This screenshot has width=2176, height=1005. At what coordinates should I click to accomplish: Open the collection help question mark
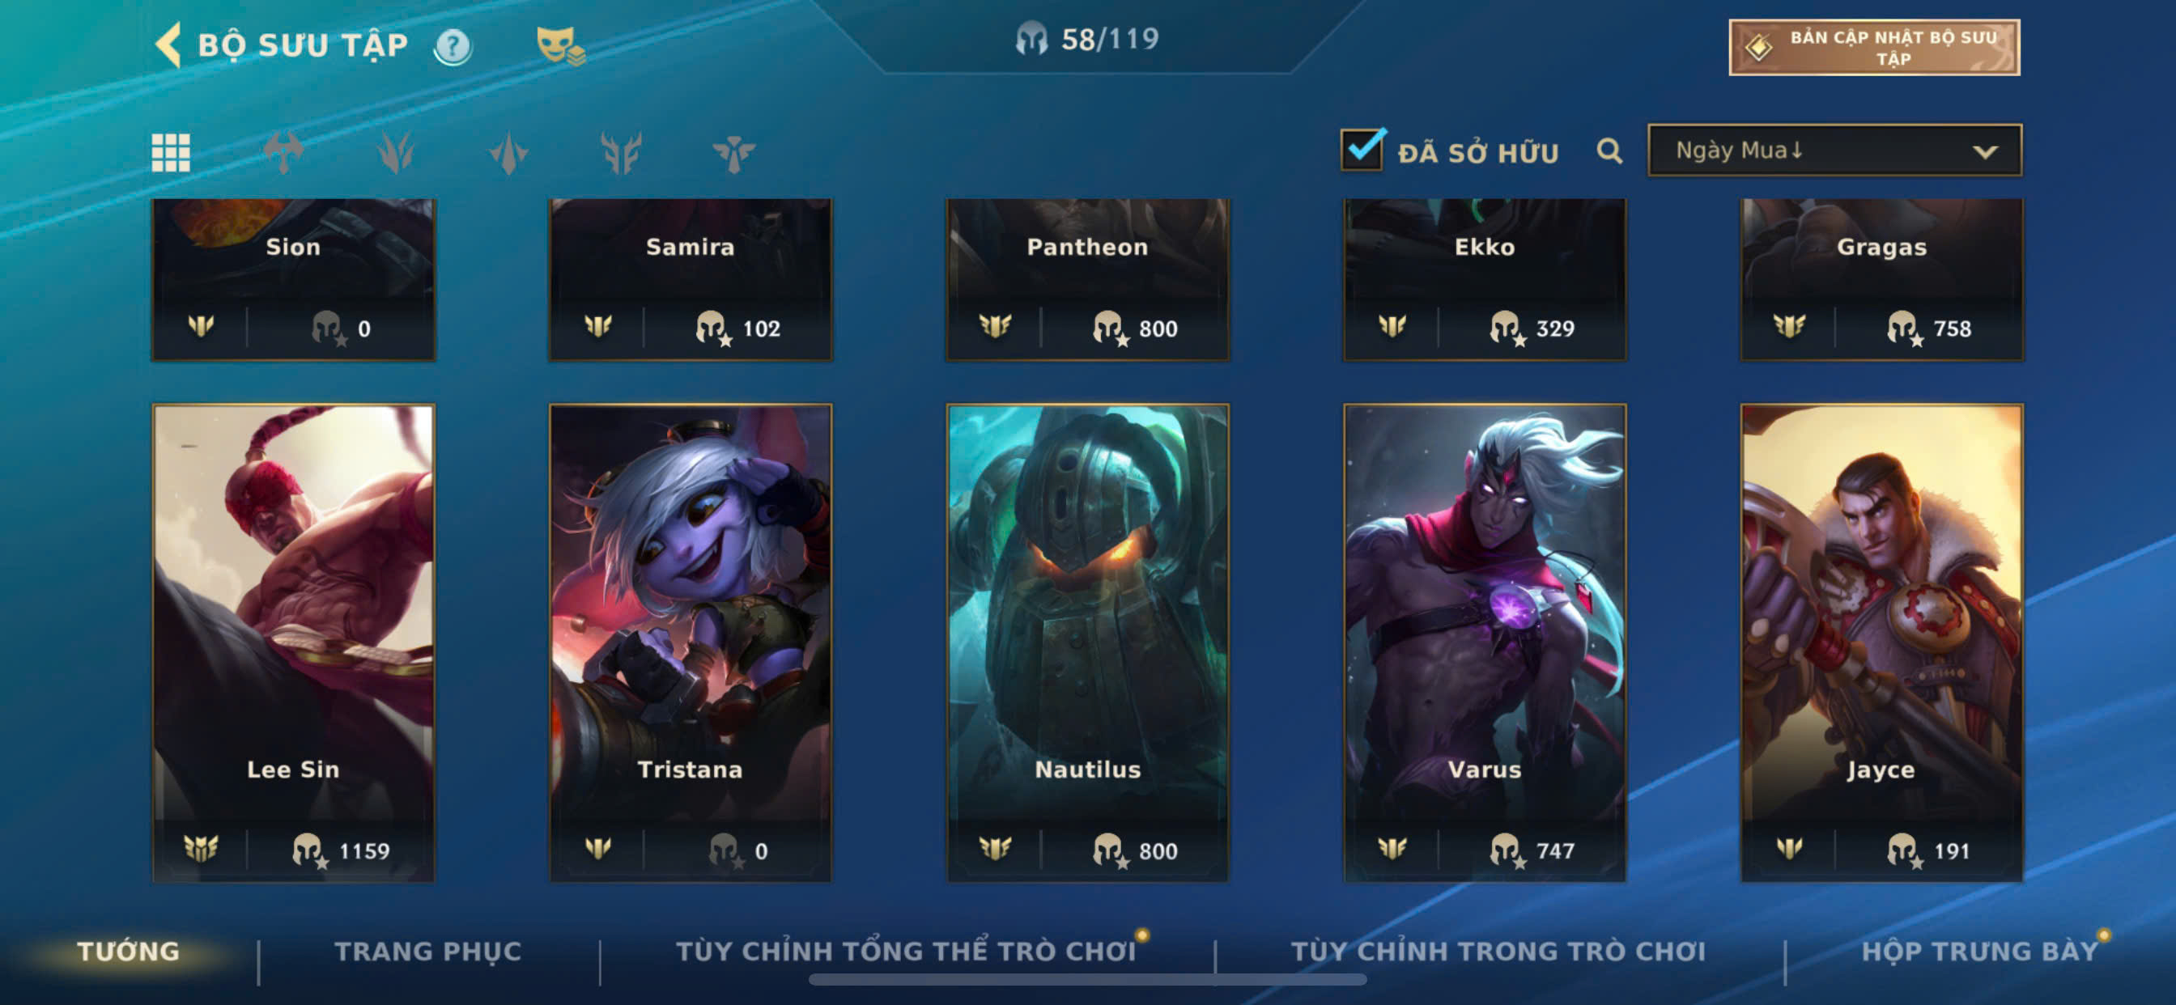(453, 46)
